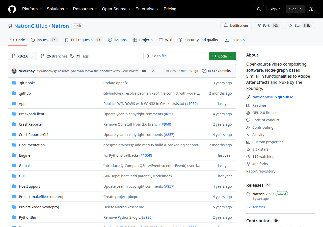Open the NatronGitHub.github.io link
Image resolution: width=323 pixels, height=227 pixels.
tap(273, 97)
